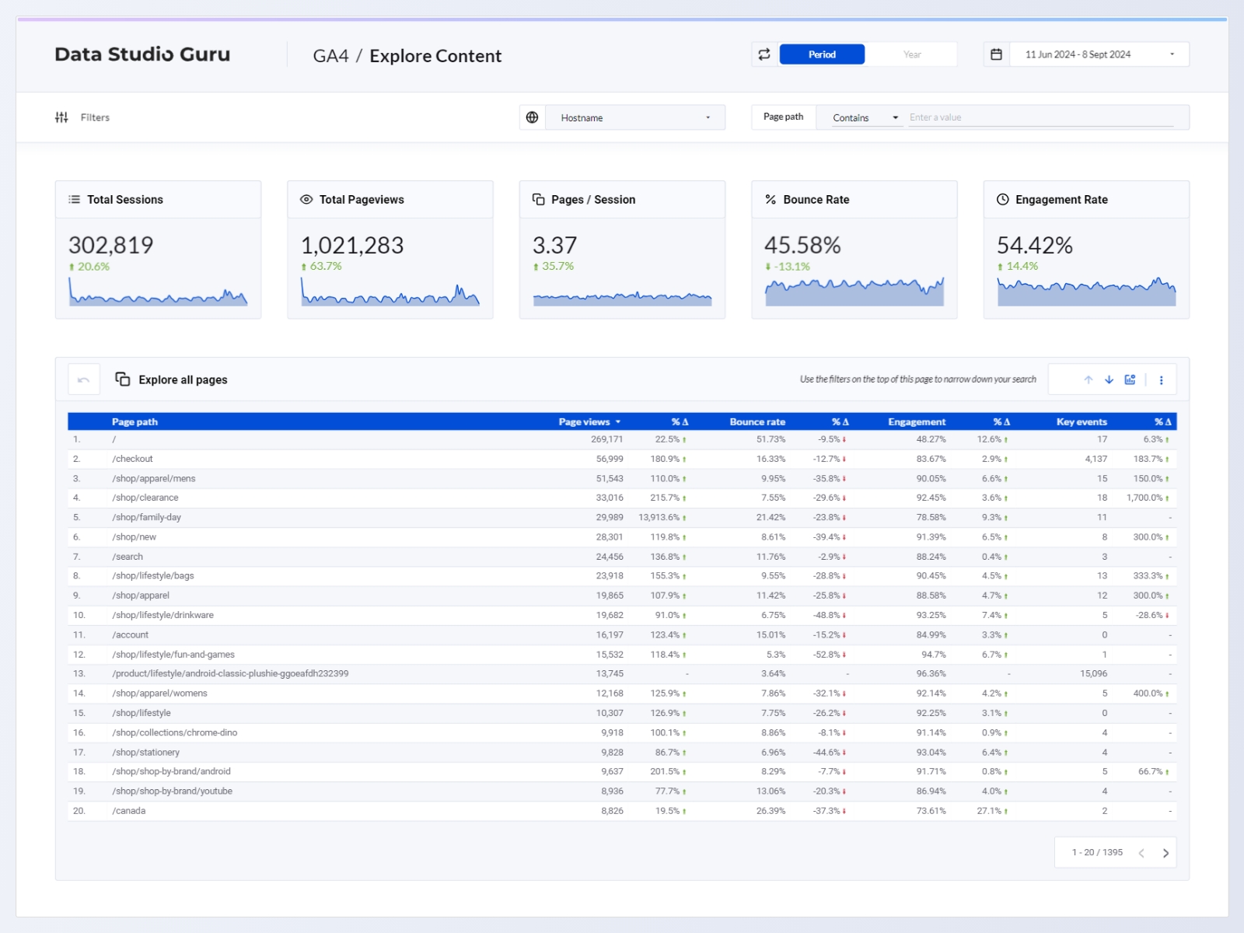Click the Total Sessions sparkline chart
This screenshot has width=1244, height=933.
pos(158,296)
